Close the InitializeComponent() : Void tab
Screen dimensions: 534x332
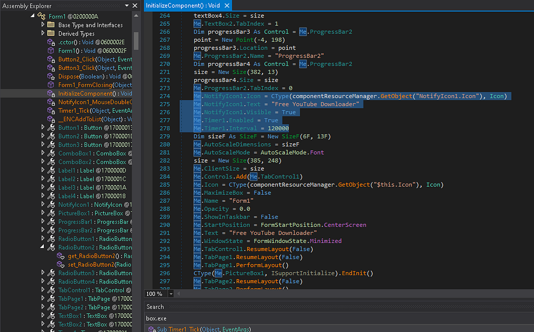(227, 5)
